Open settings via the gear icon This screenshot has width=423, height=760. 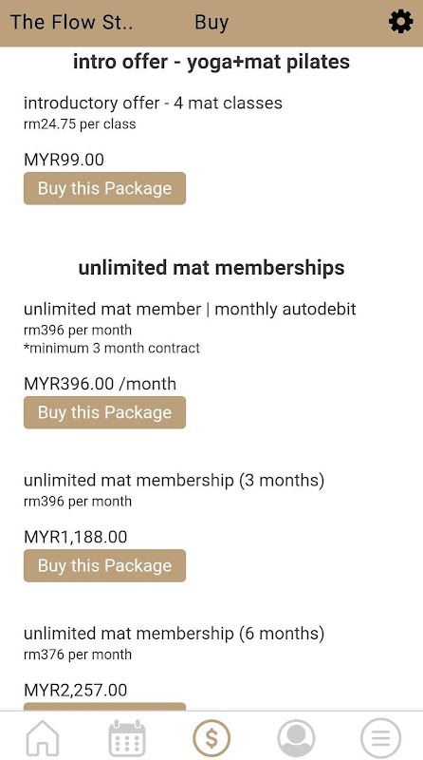401,22
